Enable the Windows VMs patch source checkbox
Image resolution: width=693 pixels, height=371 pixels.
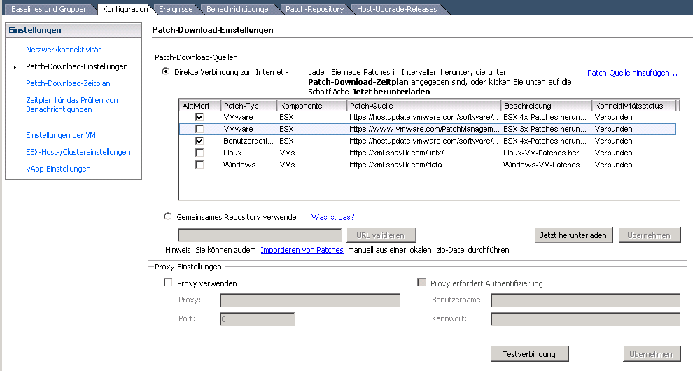(x=199, y=164)
